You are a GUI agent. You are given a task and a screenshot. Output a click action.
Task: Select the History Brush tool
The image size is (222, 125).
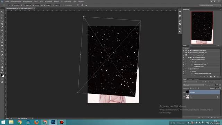2,39
